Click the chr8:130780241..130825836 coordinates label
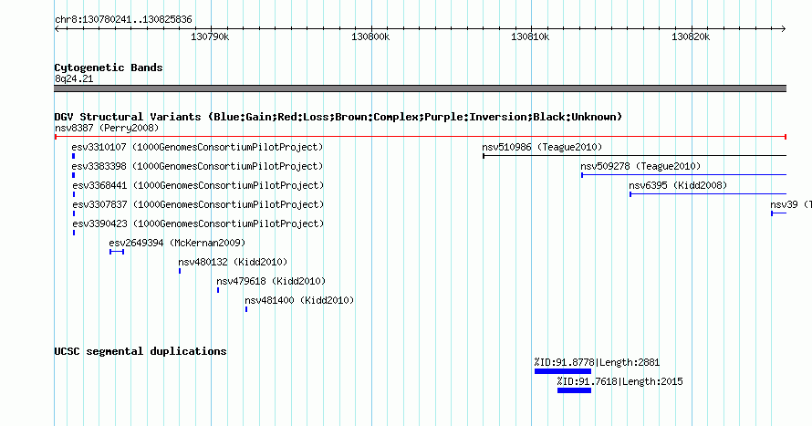812x426 pixels. [123, 20]
